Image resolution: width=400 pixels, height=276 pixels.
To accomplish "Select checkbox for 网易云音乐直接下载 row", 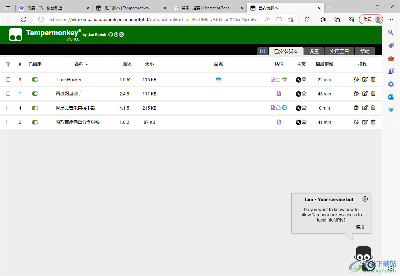I will [8, 108].
